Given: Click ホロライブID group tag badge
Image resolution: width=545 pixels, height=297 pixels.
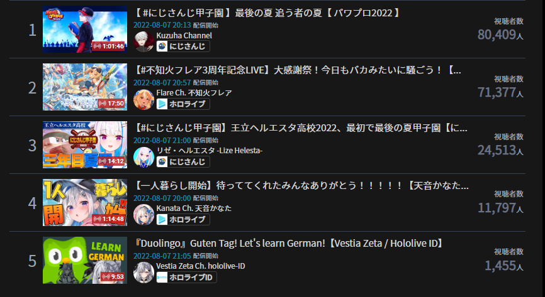Looking at the screenshot, I should coord(187,278).
